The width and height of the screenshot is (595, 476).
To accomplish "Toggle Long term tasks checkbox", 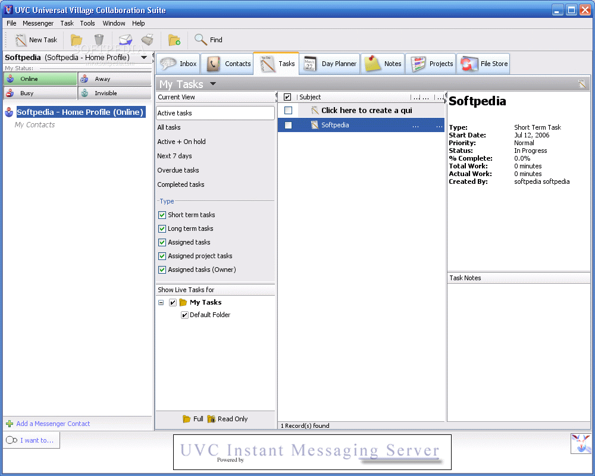I will click(162, 228).
